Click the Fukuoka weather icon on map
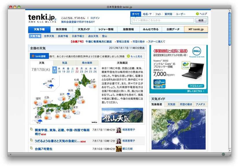 point(38,103)
